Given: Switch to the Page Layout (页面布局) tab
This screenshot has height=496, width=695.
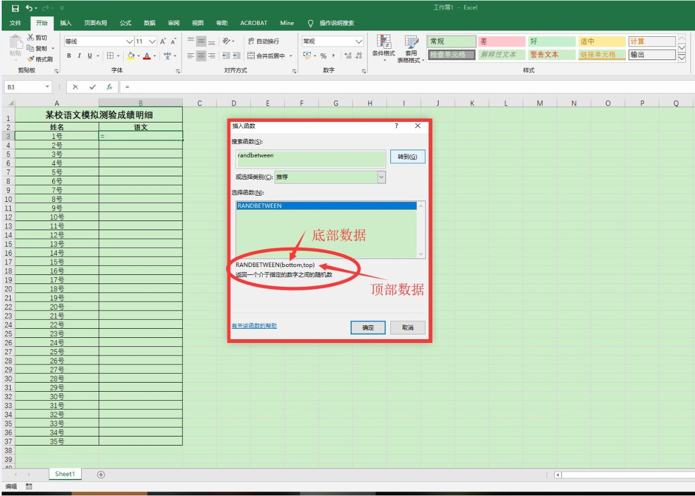Looking at the screenshot, I should coord(95,23).
